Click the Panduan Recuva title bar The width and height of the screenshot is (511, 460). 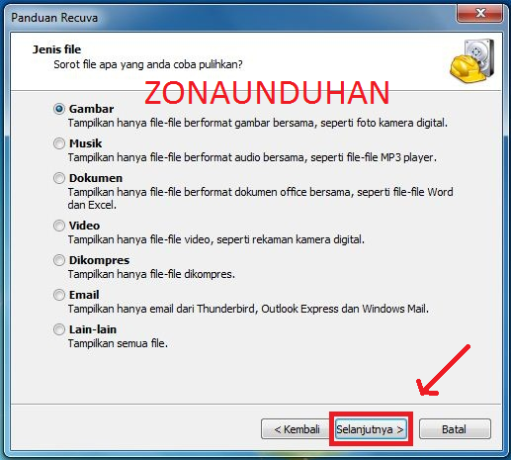[x=230, y=17]
